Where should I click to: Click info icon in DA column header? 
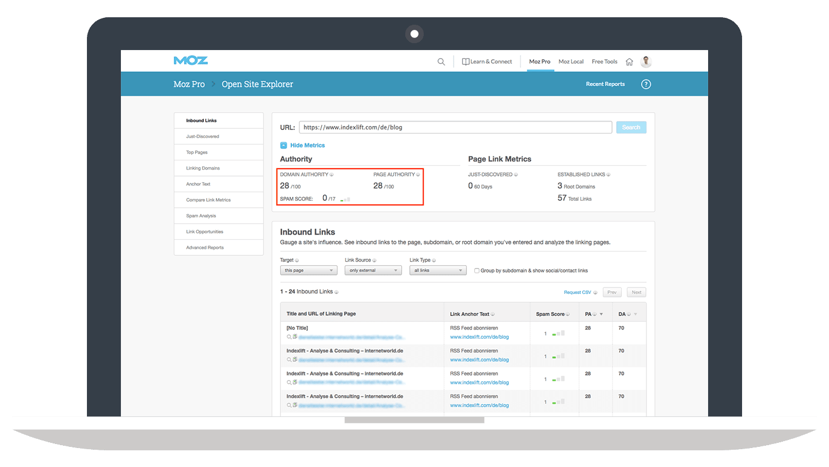point(629,314)
